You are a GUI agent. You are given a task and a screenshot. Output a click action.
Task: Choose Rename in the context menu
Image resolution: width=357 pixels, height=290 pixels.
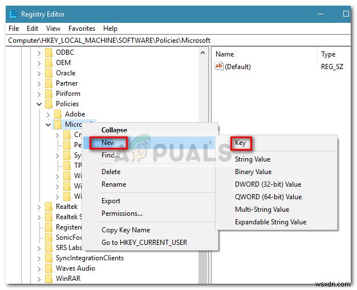point(150,184)
